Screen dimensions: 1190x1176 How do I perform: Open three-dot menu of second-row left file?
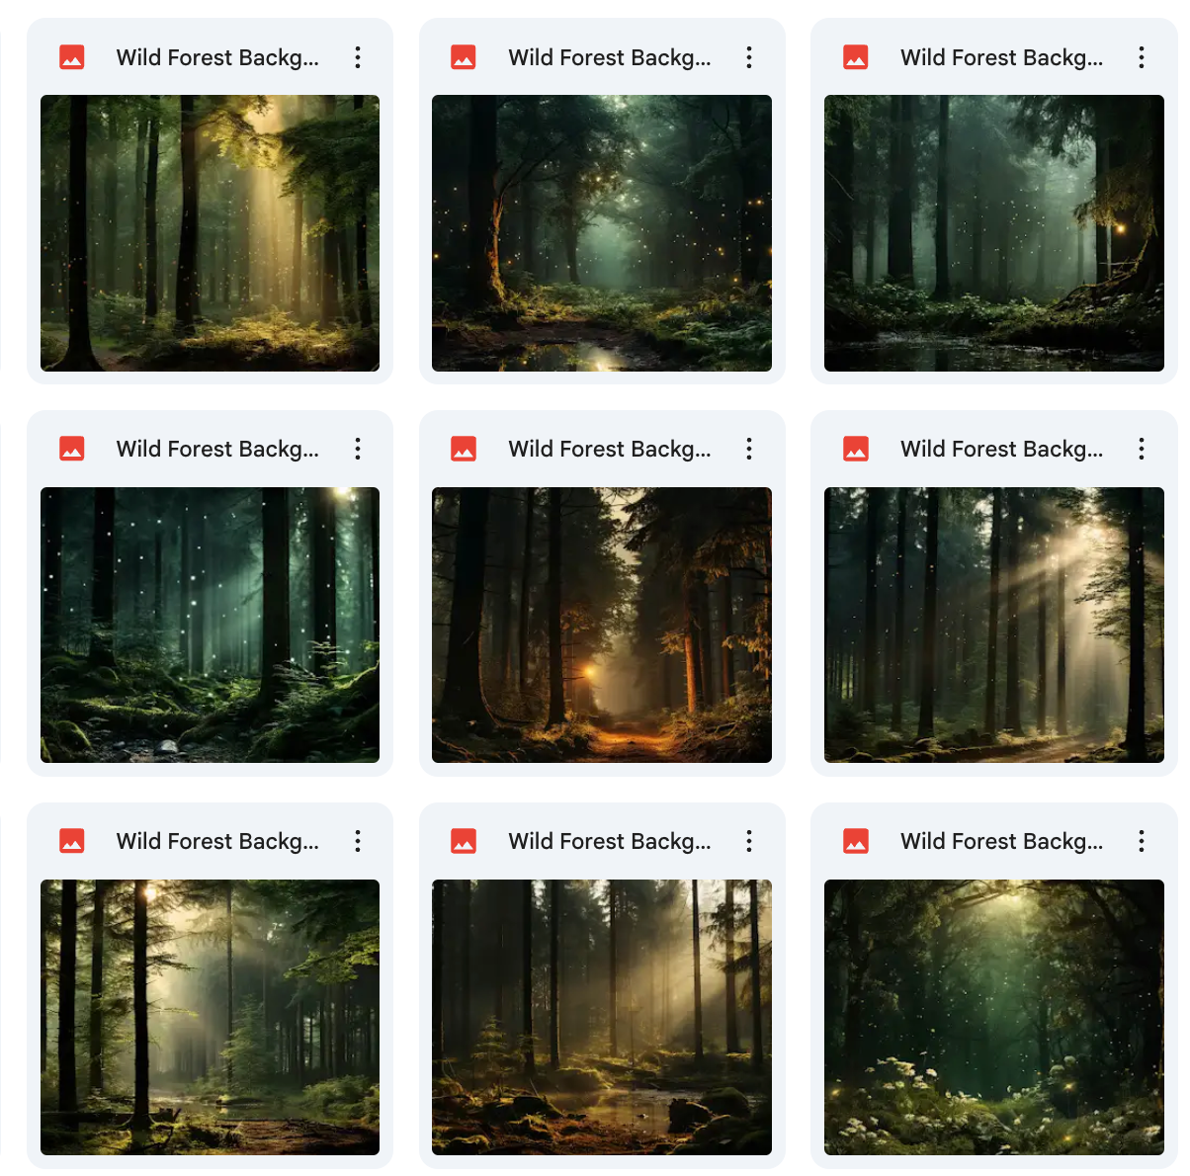pyautogui.click(x=358, y=449)
